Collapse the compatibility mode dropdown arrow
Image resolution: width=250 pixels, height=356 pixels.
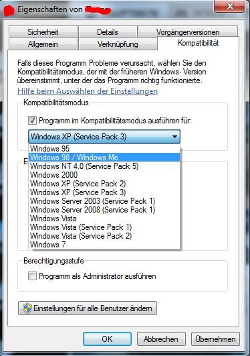click(174, 137)
